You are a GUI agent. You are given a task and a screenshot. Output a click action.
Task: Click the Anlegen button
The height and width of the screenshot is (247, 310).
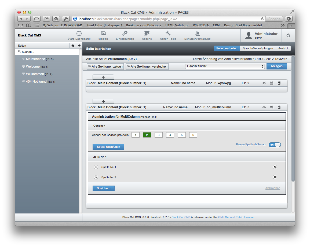coord(277,66)
